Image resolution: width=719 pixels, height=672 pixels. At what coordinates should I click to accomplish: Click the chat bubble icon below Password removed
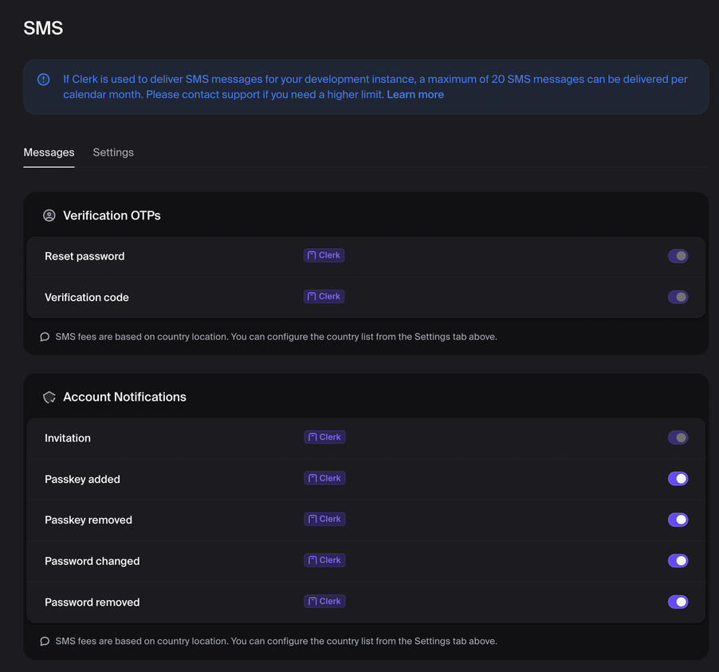[45, 641]
